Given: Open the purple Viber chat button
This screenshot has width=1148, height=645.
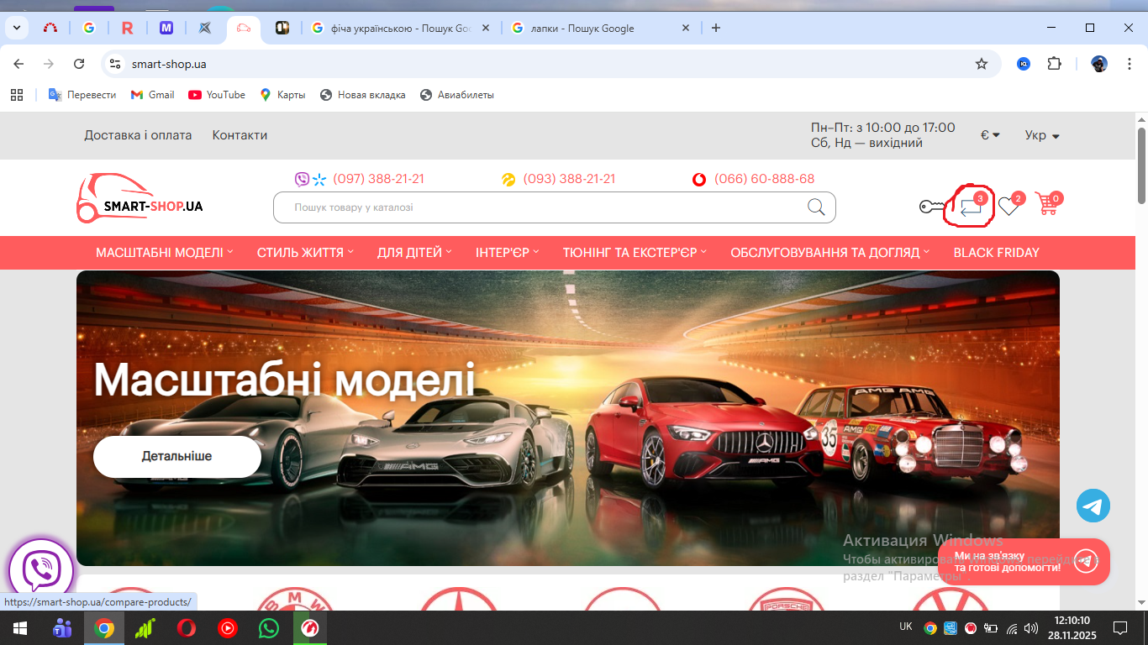Looking at the screenshot, I should point(41,571).
